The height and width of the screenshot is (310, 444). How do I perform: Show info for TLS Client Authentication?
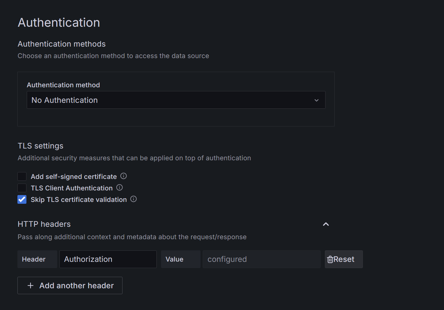[x=119, y=188]
